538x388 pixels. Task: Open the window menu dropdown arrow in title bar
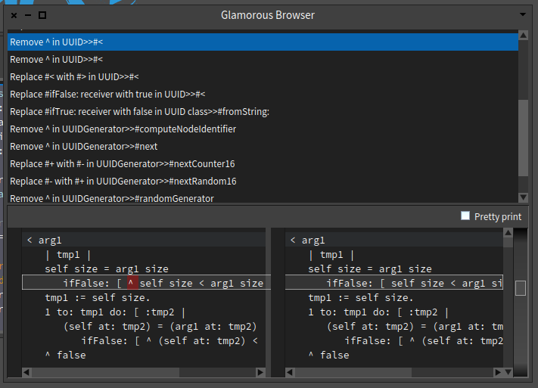click(x=523, y=15)
